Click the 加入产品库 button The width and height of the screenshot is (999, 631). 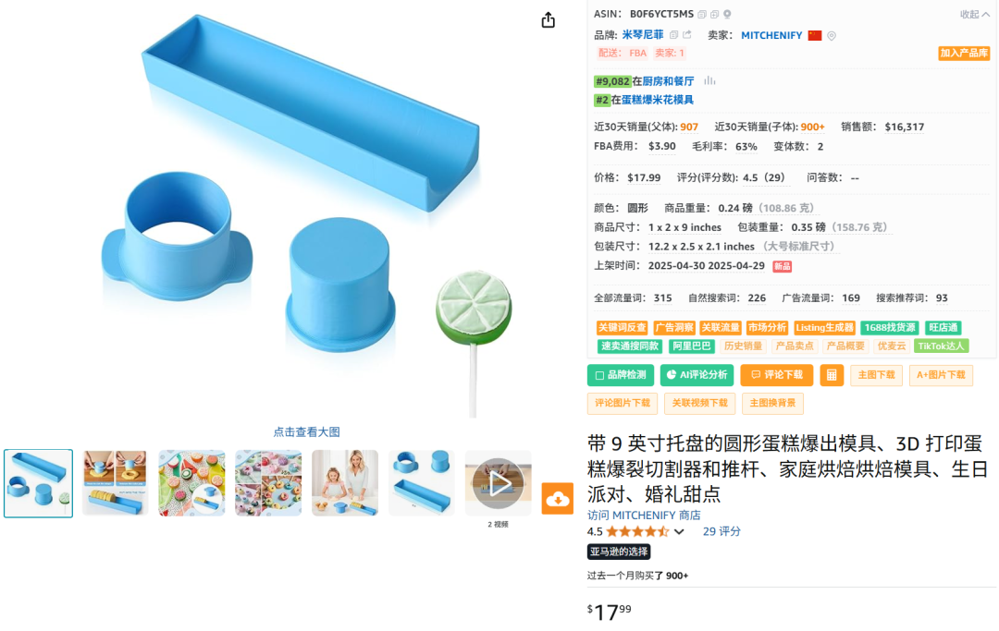click(964, 54)
